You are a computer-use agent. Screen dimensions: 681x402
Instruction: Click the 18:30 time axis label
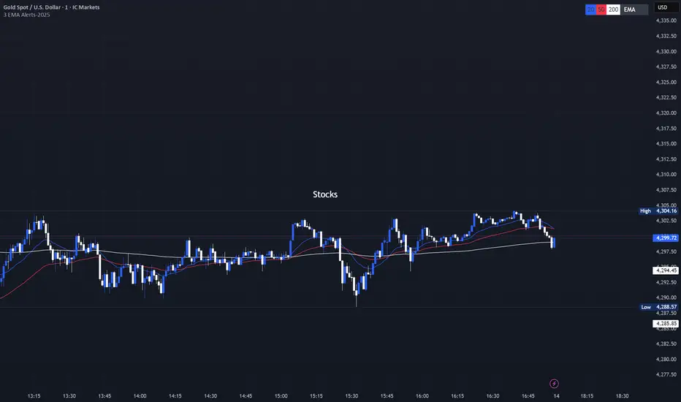[622, 395]
